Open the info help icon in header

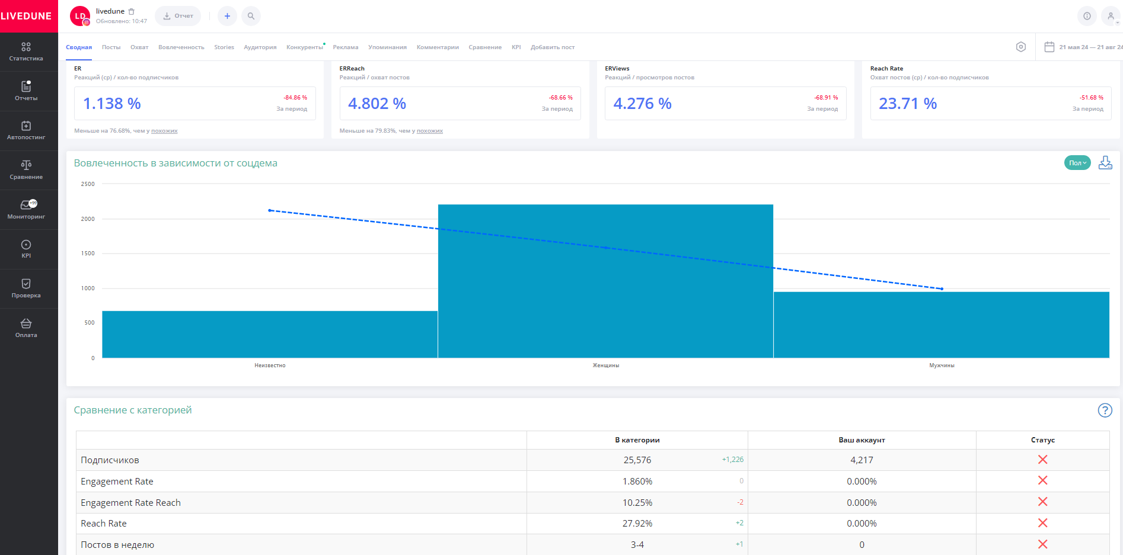(x=1087, y=16)
